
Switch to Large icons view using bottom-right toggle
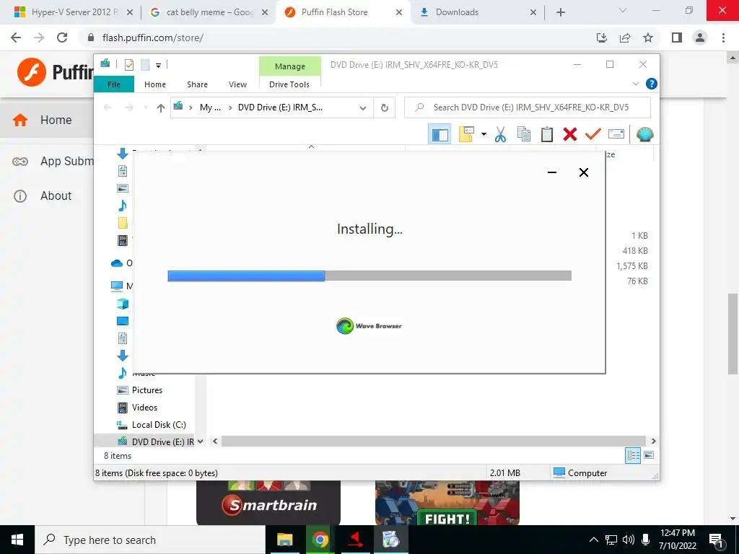pyautogui.click(x=649, y=456)
